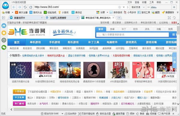Open 页游环境检测 in the status bar
The image size is (180, 116).
click(x=86, y=114)
